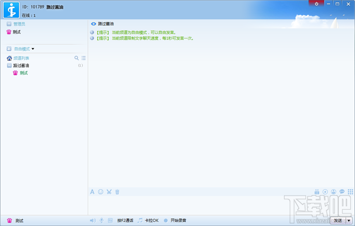Select user 测试 under 管理员
355x226 pixels.
point(17,32)
